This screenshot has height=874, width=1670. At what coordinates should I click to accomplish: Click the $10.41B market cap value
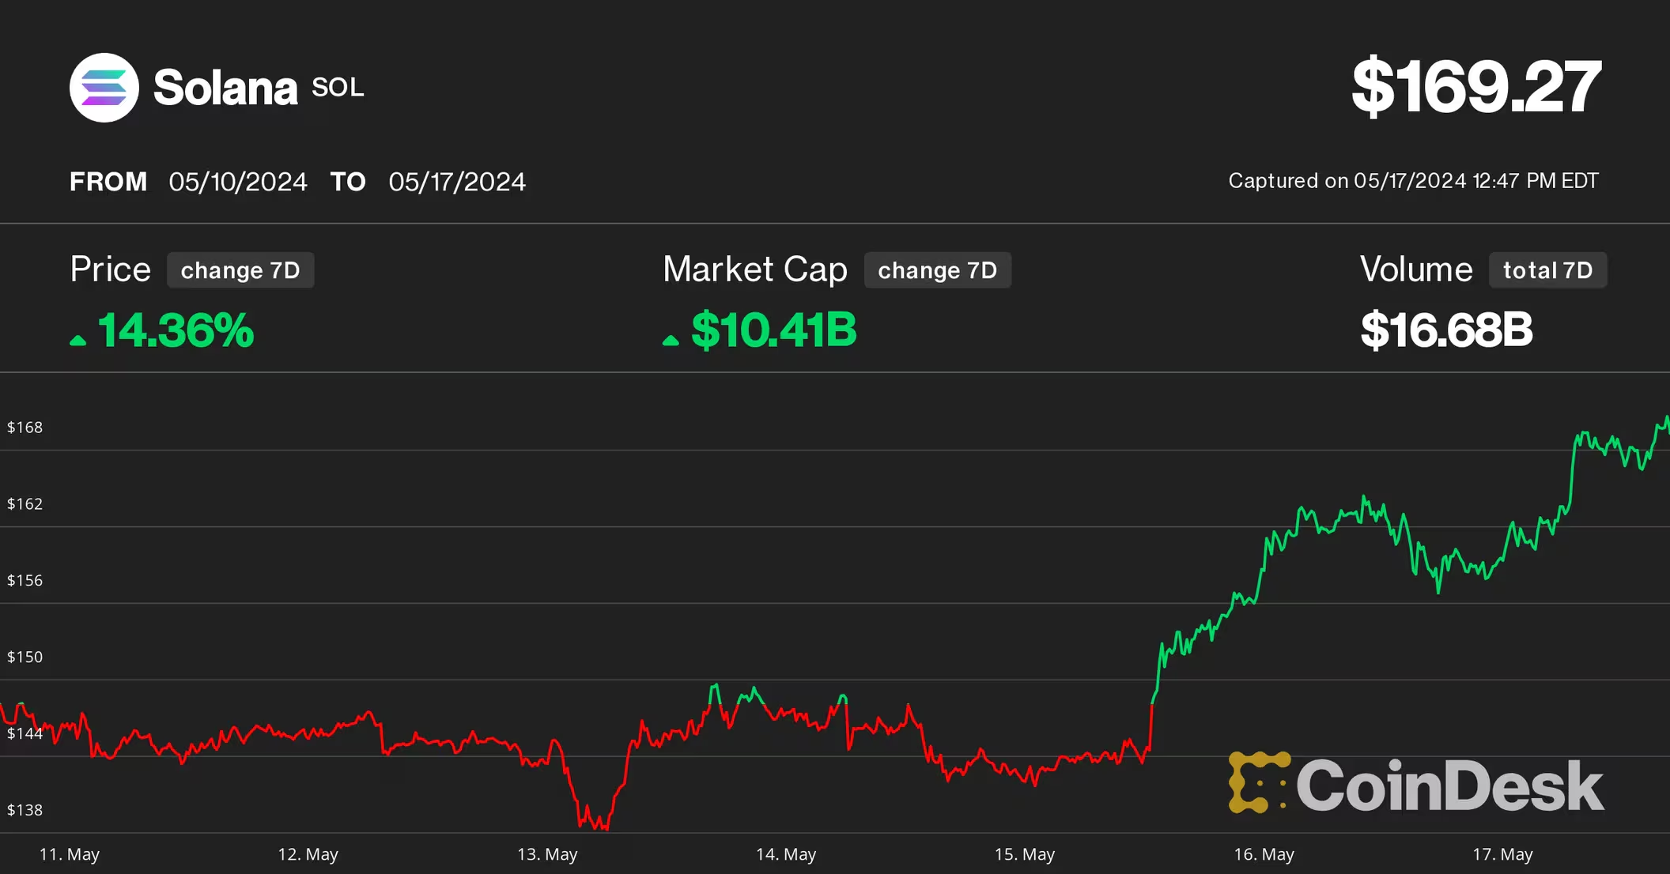click(x=773, y=330)
